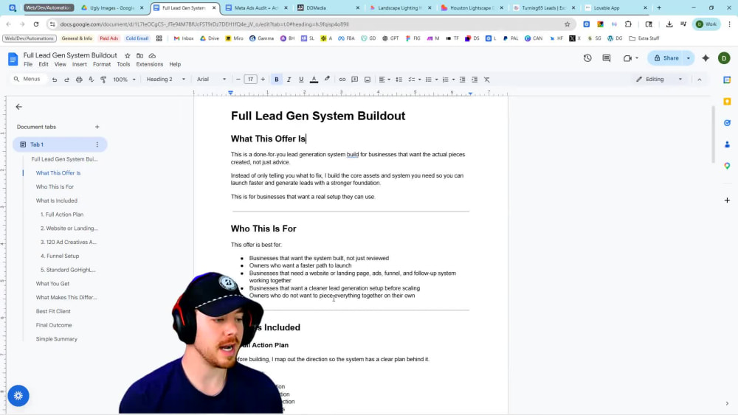Image resolution: width=738 pixels, height=415 pixels.
Task: Open line and paragraph spacing options
Action: tap(399, 80)
